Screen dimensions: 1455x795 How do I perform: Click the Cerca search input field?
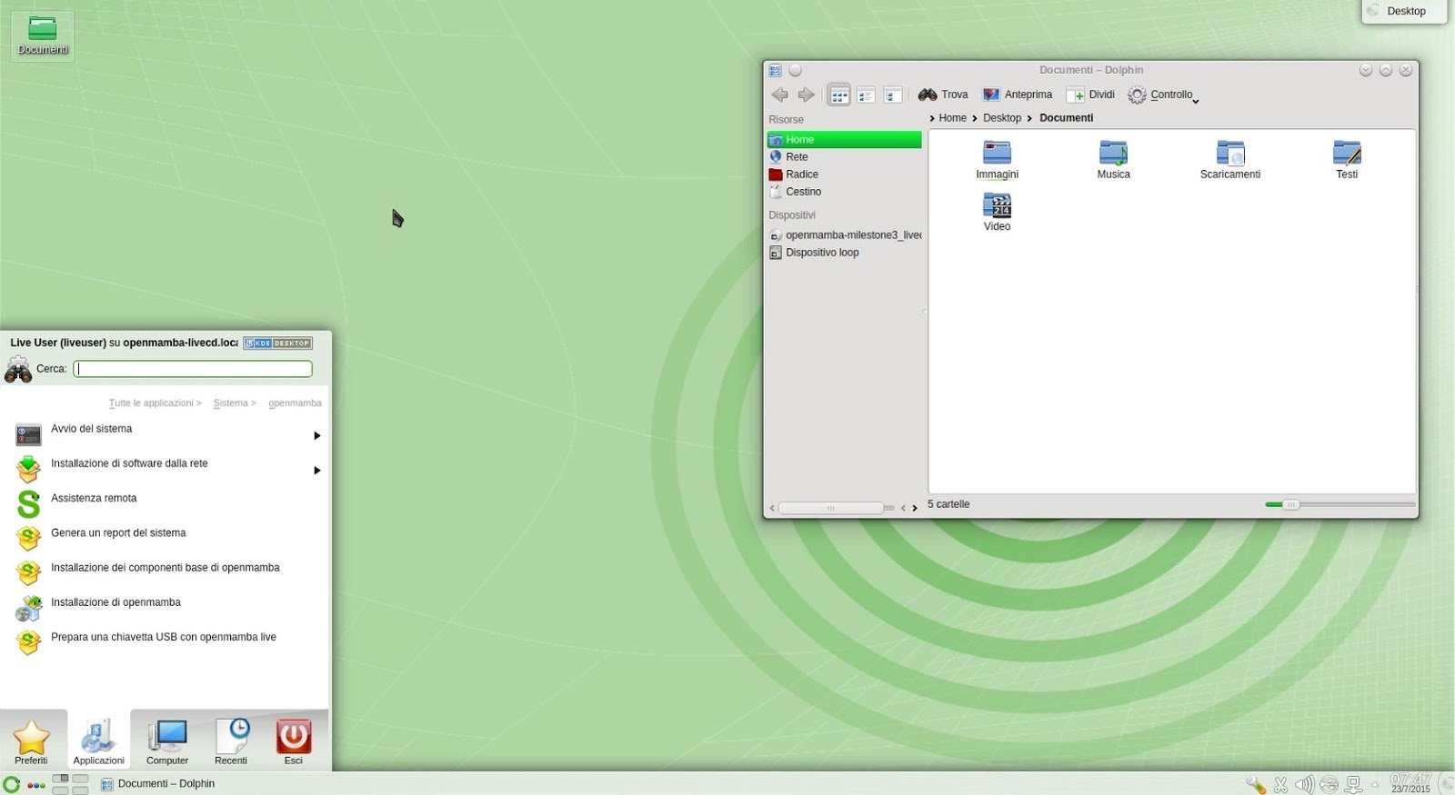[193, 369]
